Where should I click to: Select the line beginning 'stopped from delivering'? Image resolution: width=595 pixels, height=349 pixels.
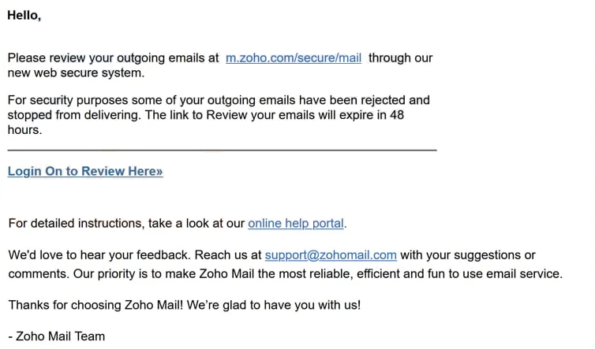206,115
